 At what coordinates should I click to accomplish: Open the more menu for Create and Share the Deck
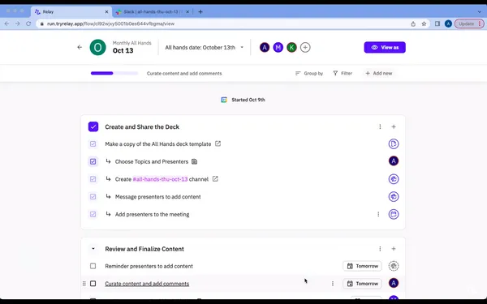click(380, 126)
